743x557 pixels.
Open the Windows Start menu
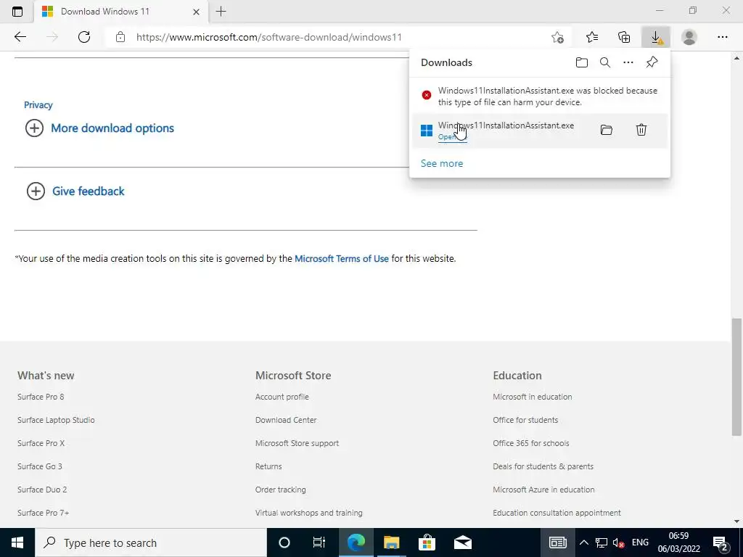[x=17, y=542]
